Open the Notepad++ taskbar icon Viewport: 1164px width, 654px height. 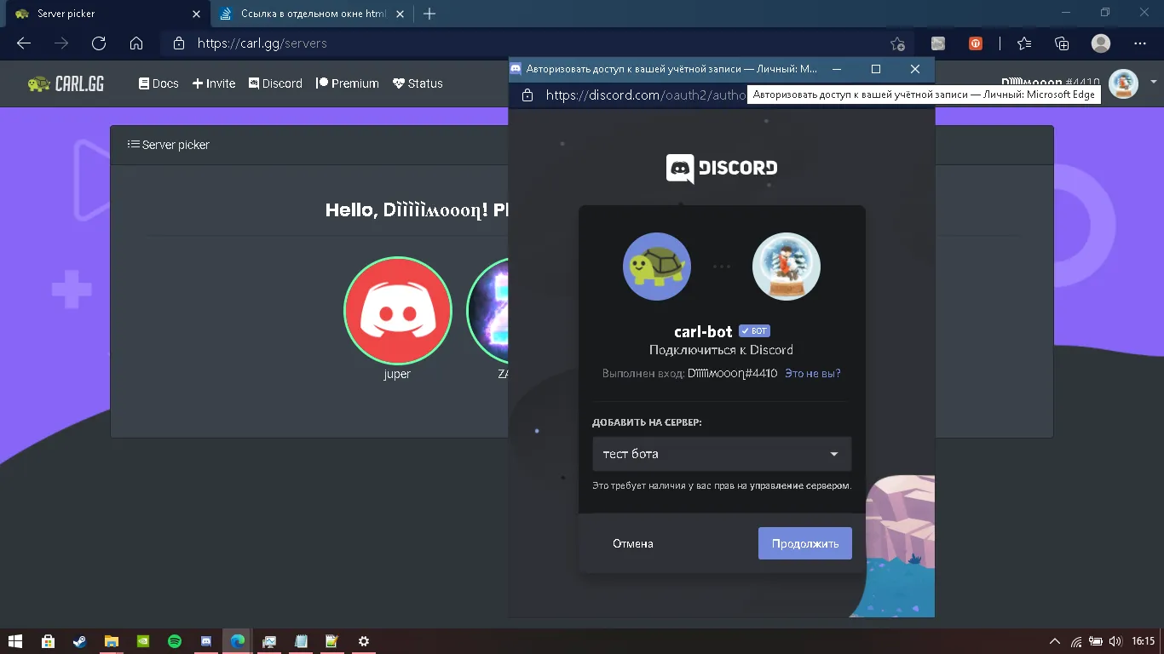[x=332, y=641]
